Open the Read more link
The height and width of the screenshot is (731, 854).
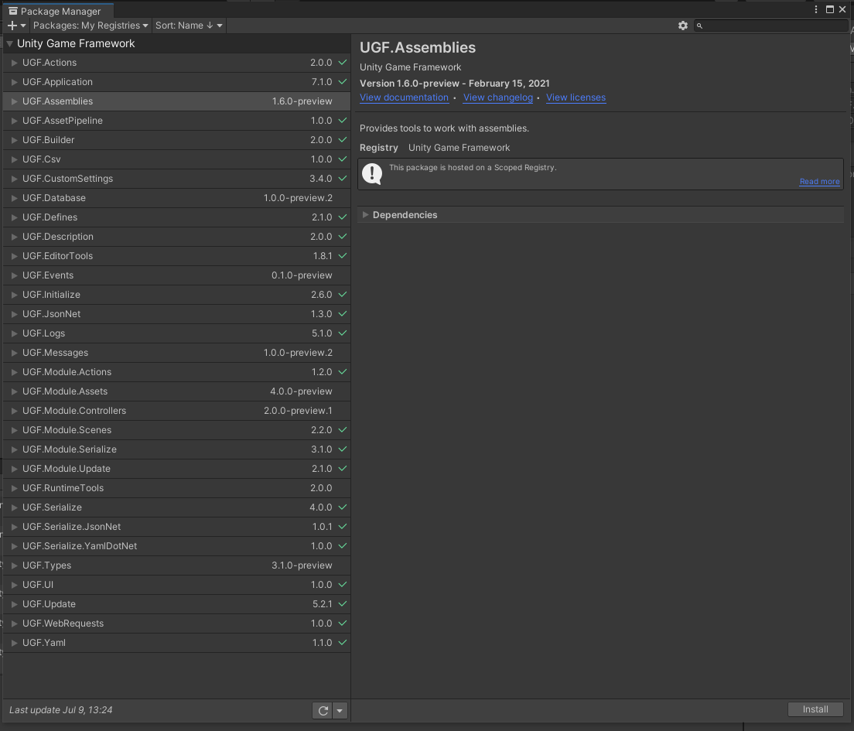pyautogui.click(x=819, y=181)
